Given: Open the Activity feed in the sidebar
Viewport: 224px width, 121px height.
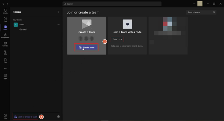Looking at the screenshot, I should pos(5,11).
